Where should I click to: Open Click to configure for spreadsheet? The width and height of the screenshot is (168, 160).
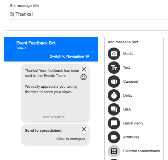[71, 139]
